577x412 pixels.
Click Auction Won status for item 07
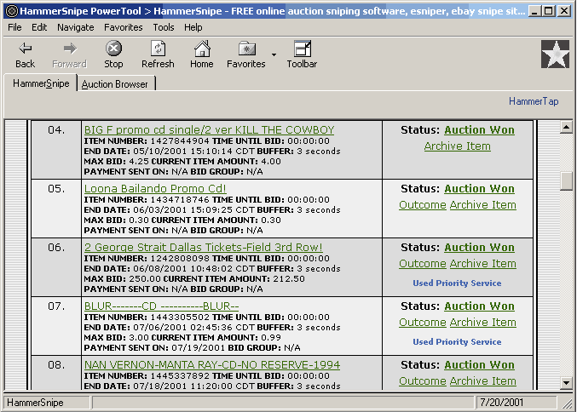pyautogui.click(x=479, y=306)
